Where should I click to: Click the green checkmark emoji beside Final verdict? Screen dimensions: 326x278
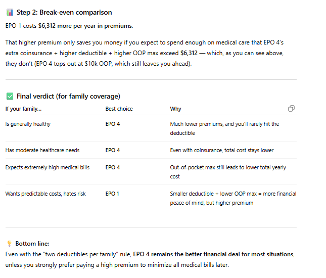tap(9, 96)
